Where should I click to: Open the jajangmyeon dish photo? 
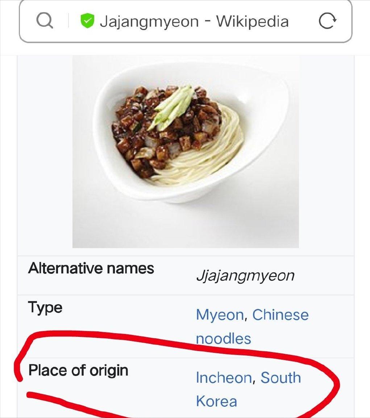tap(186, 152)
